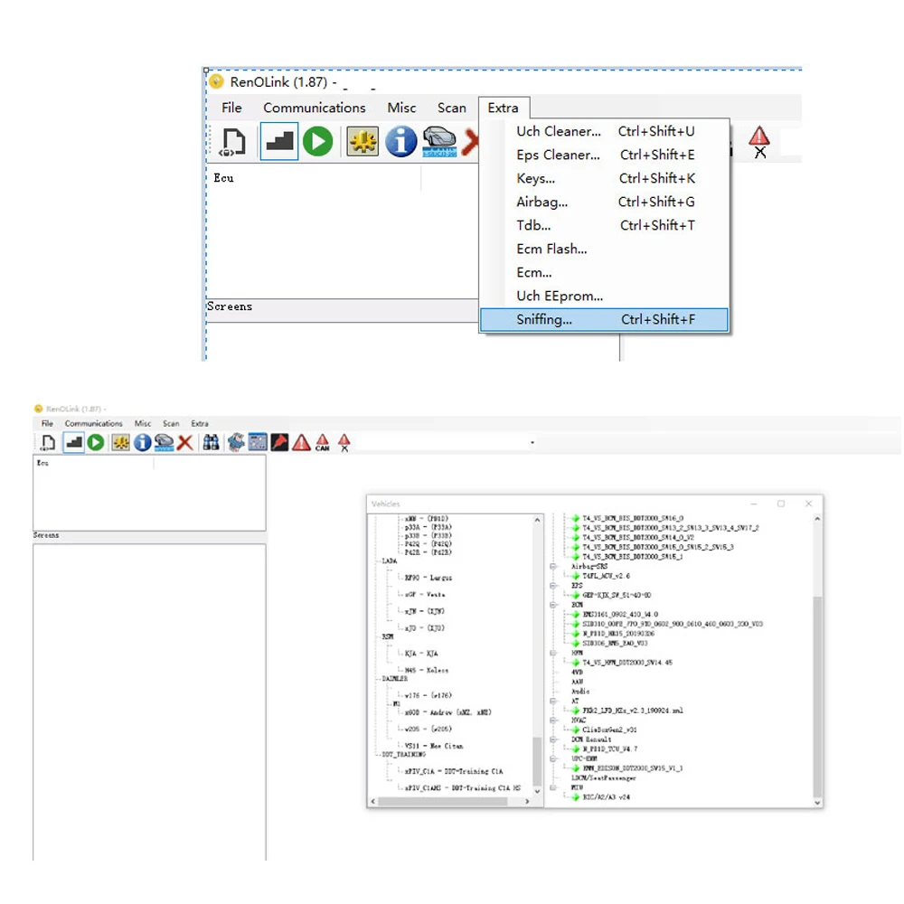Click the blue hand icon beside the binoculars

click(x=236, y=442)
